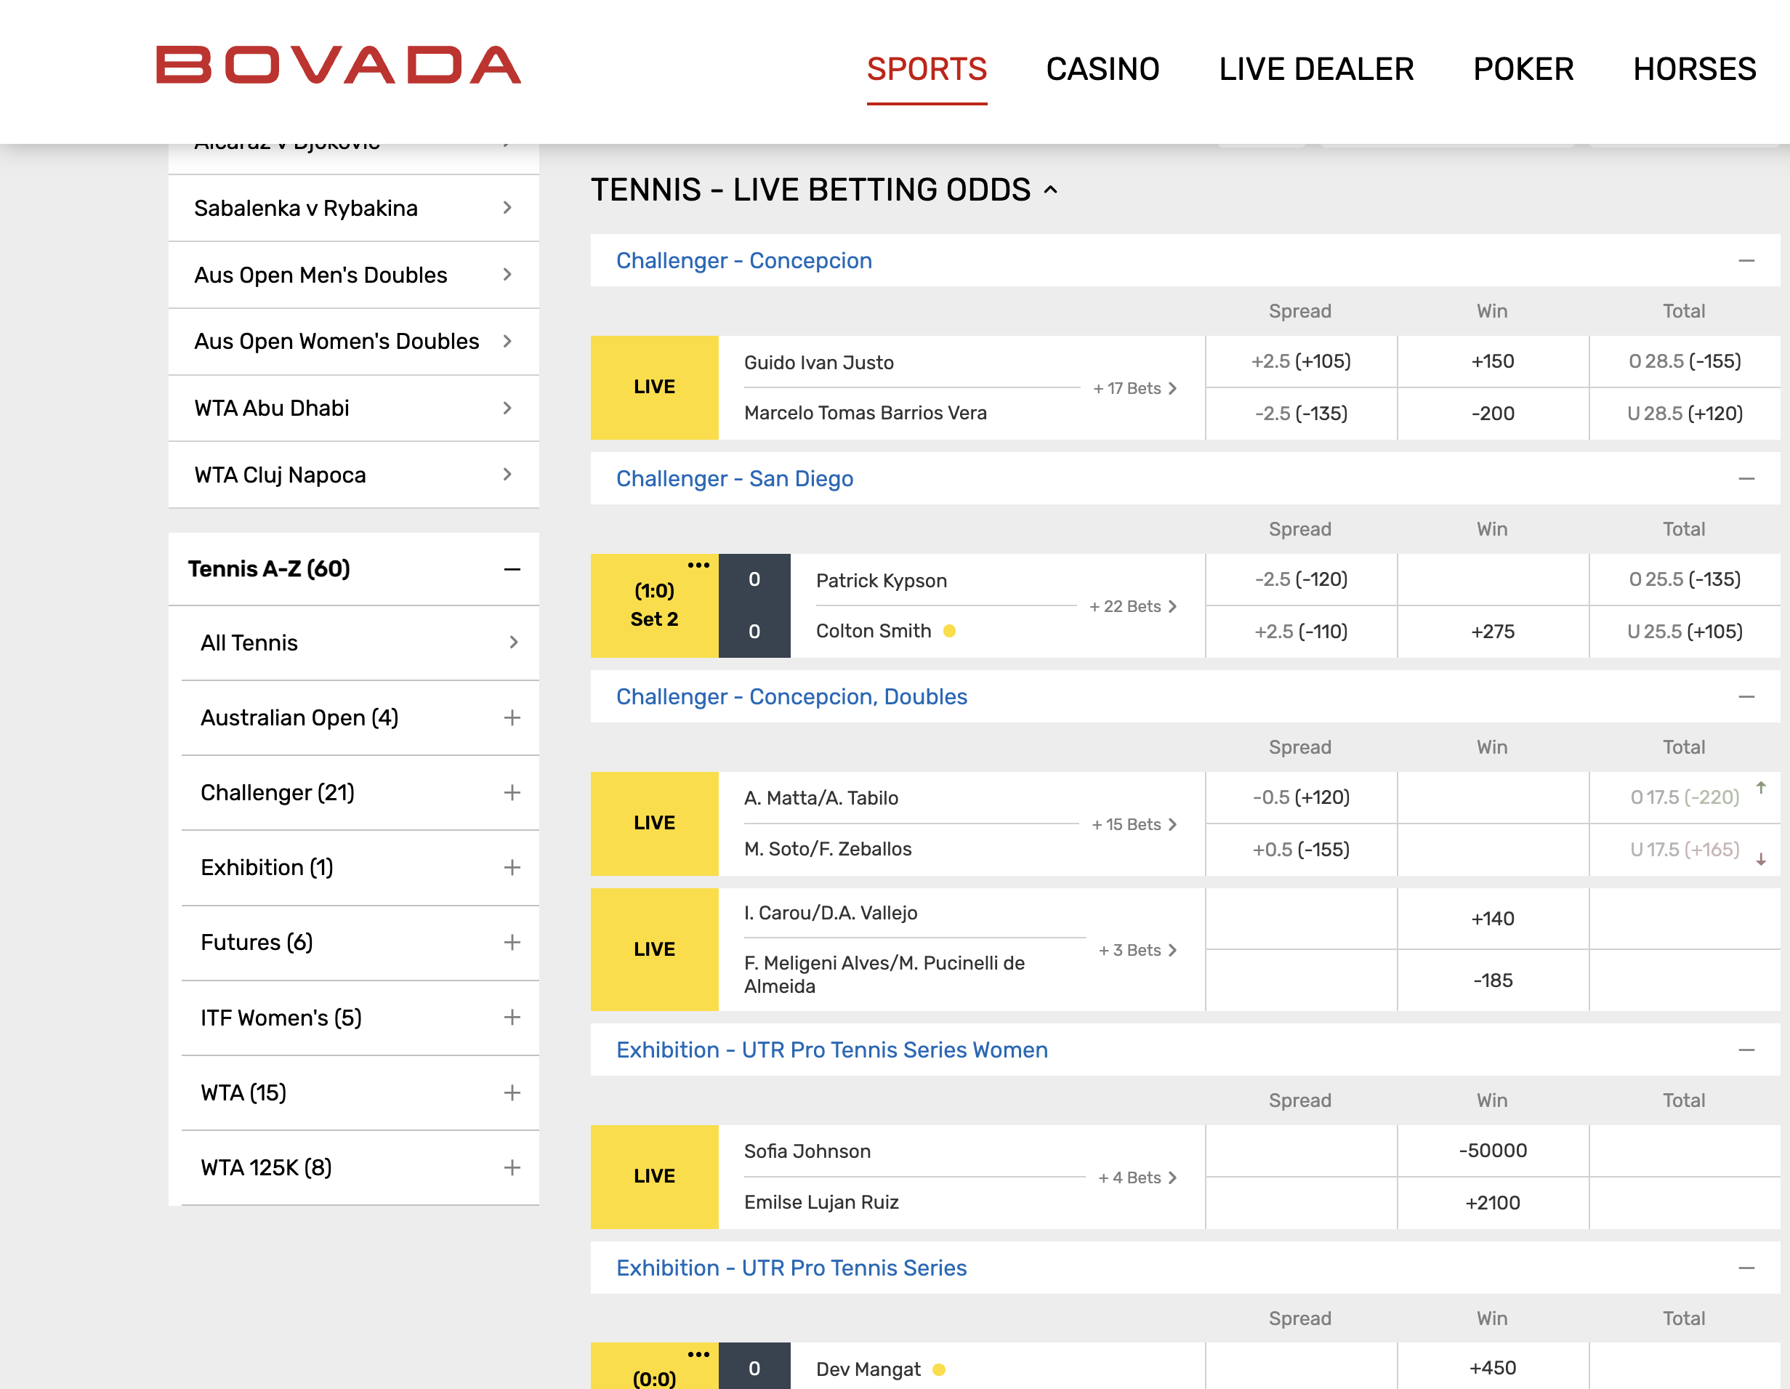1790x1389 pixels.
Task: Open Challenger - San Diego heading link
Action: [x=734, y=478]
